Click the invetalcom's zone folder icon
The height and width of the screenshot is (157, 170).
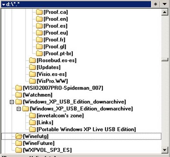[32, 116]
